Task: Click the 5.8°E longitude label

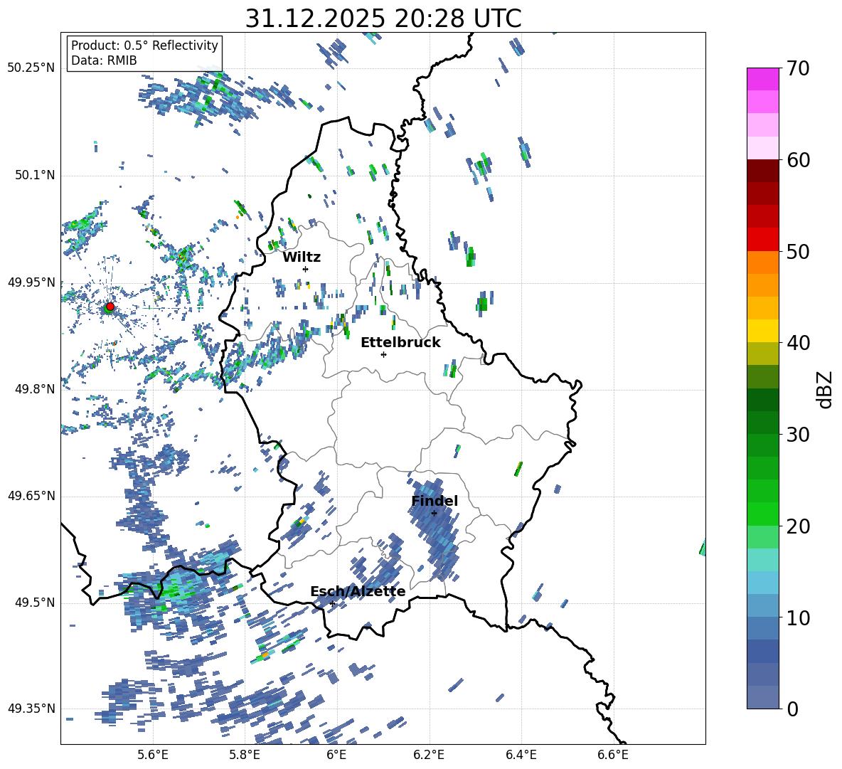Action: coord(245,755)
